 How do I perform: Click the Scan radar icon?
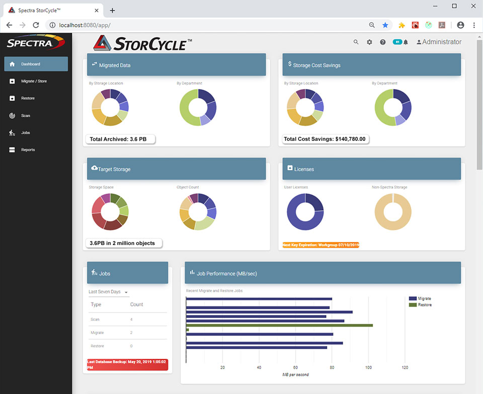(x=12, y=116)
